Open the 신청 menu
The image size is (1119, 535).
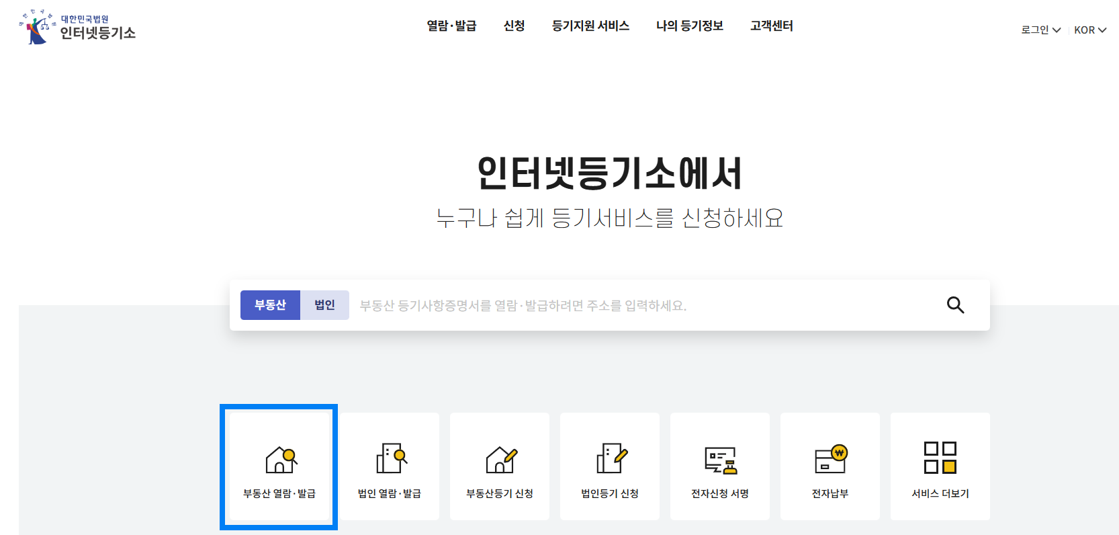click(x=514, y=26)
